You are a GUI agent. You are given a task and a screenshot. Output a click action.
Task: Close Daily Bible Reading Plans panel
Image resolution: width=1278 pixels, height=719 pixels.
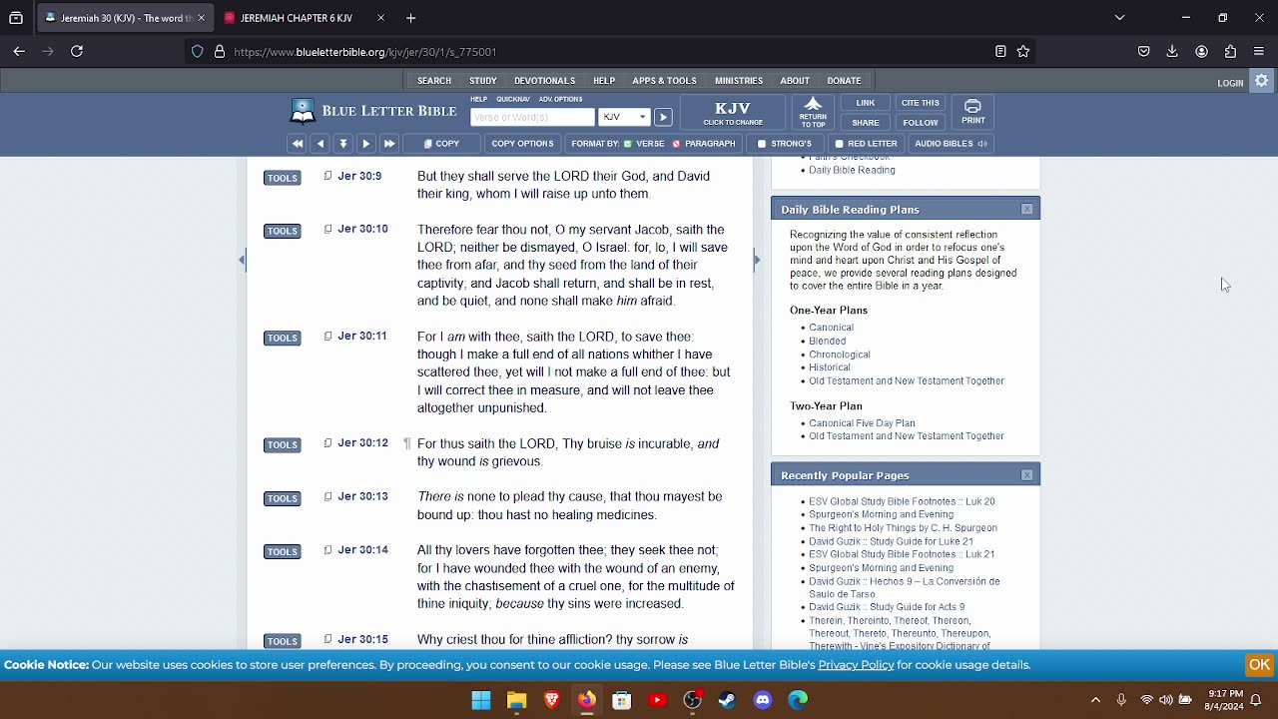[x=1027, y=209]
